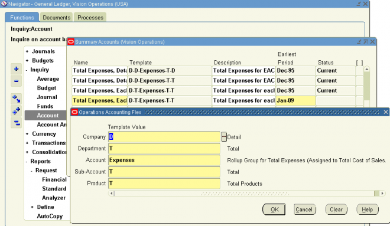
Task: Click the expand all children icon
Action: pyautogui.click(x=16, y=99)
